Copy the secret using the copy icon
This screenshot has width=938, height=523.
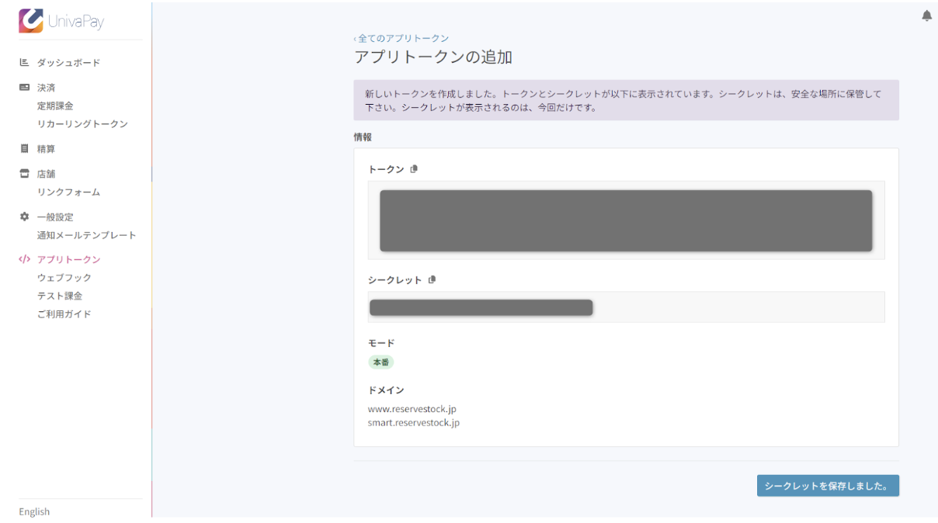[x=433, y=280]
